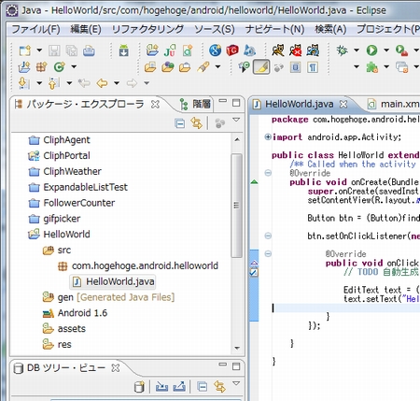Open the 検索(A) menu
The image size is (420, 401).
[330, 29]
